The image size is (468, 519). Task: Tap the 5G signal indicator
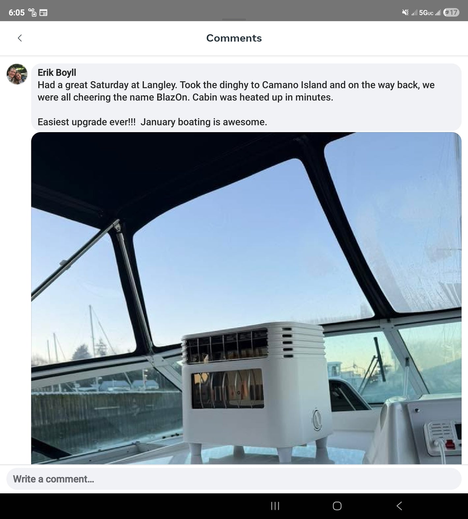426,13
